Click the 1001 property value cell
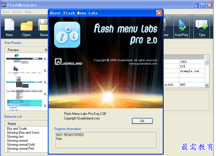This screenshot has width=216, height=156. [x=192, y=62]
